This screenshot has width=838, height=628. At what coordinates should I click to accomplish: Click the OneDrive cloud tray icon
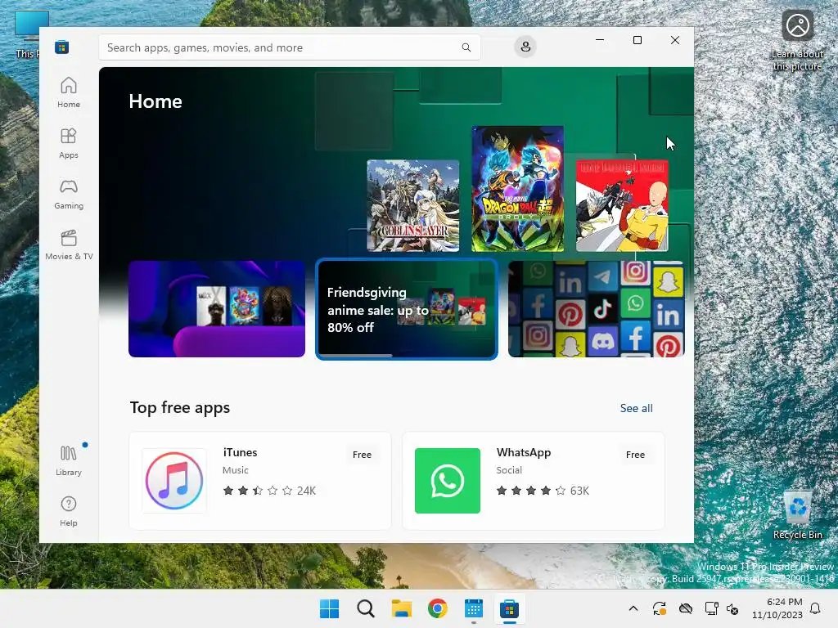point(686,608)
